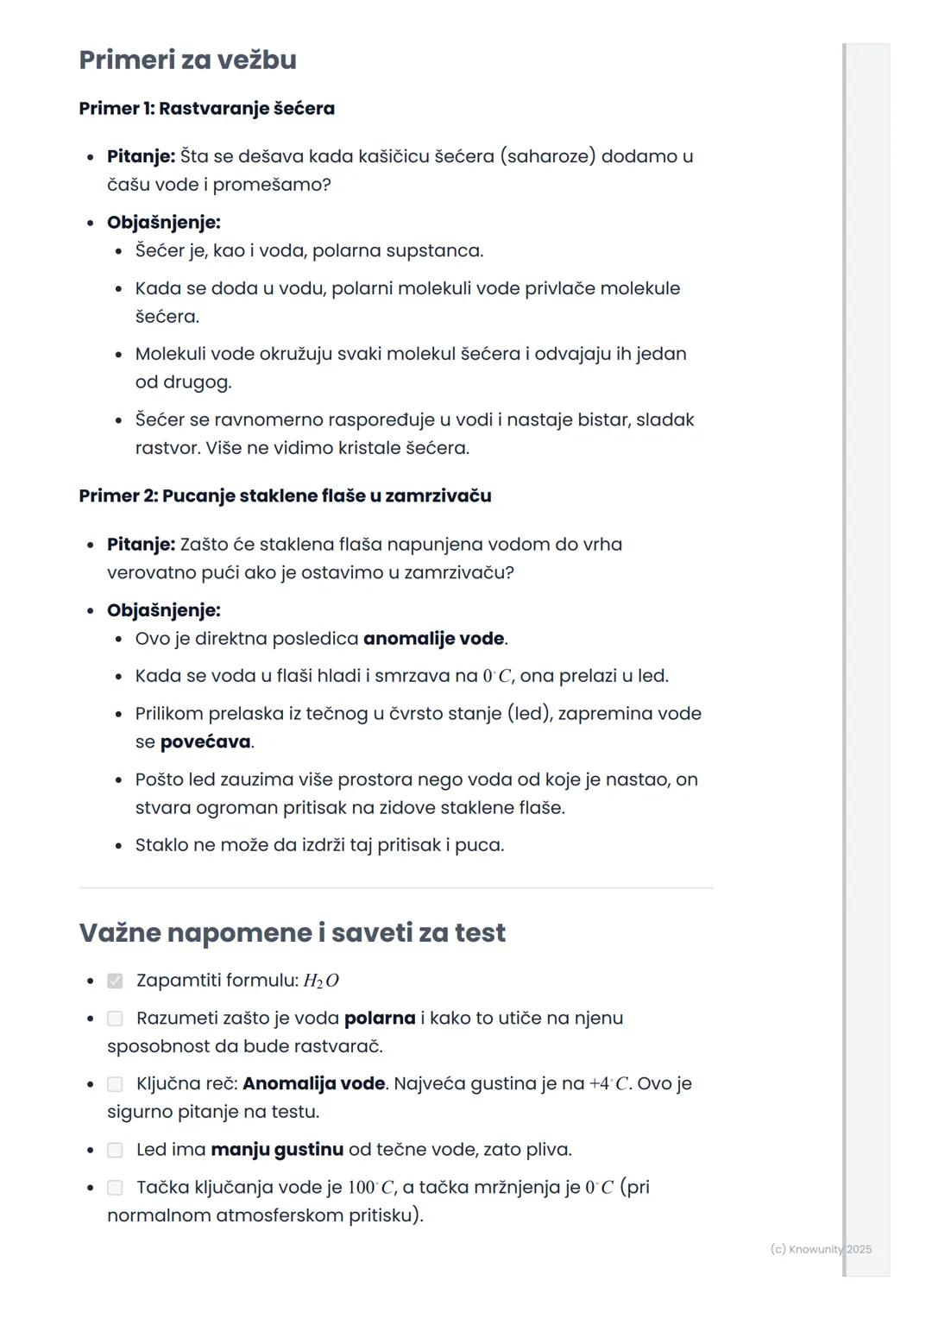This screenshot has width=932, height=1319.
Task: Check the 'Razumeti zašto je voda polarna' box
Action: click(x=115, y=1019)
